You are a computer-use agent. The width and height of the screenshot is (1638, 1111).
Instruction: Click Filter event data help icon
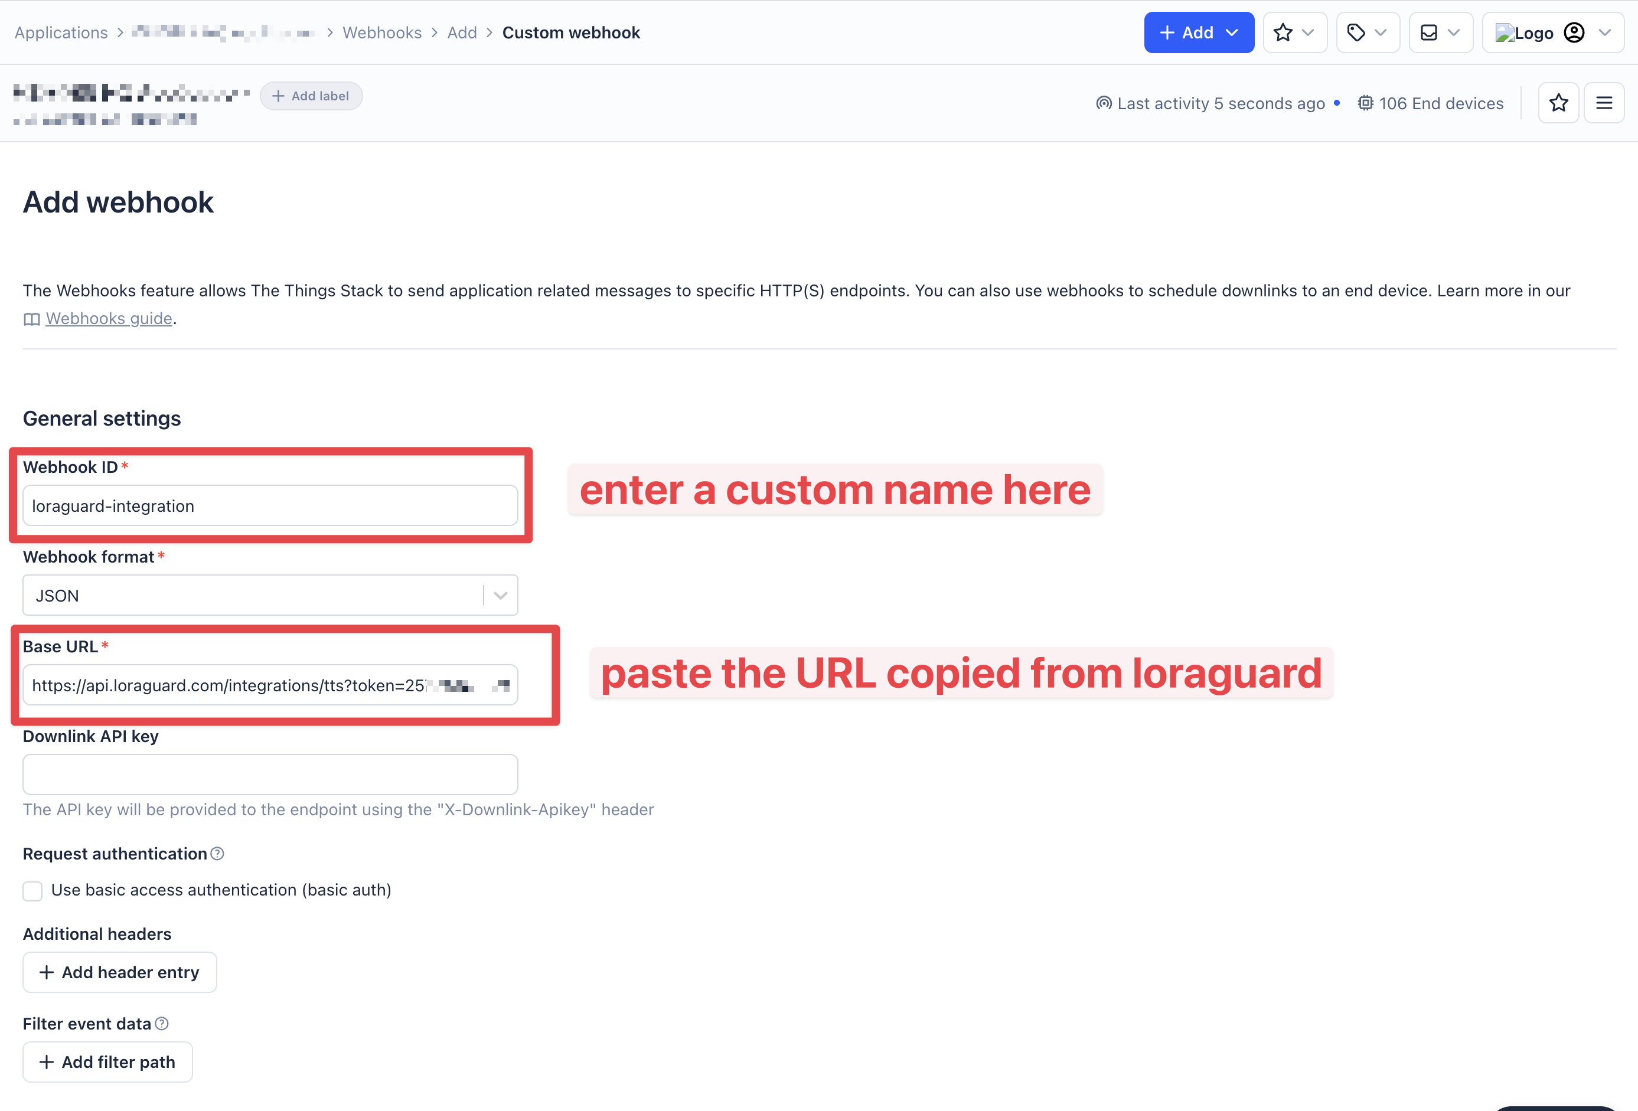[162, 1023]
